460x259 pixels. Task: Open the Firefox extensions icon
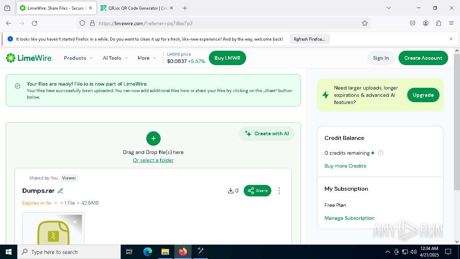click(438, 23)
